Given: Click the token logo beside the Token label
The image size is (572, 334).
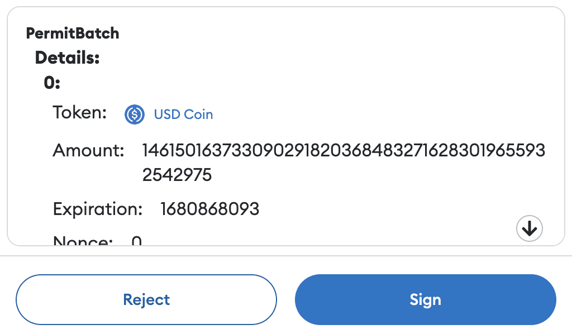Looking at the screenshot, I should [x=134, y=114].
